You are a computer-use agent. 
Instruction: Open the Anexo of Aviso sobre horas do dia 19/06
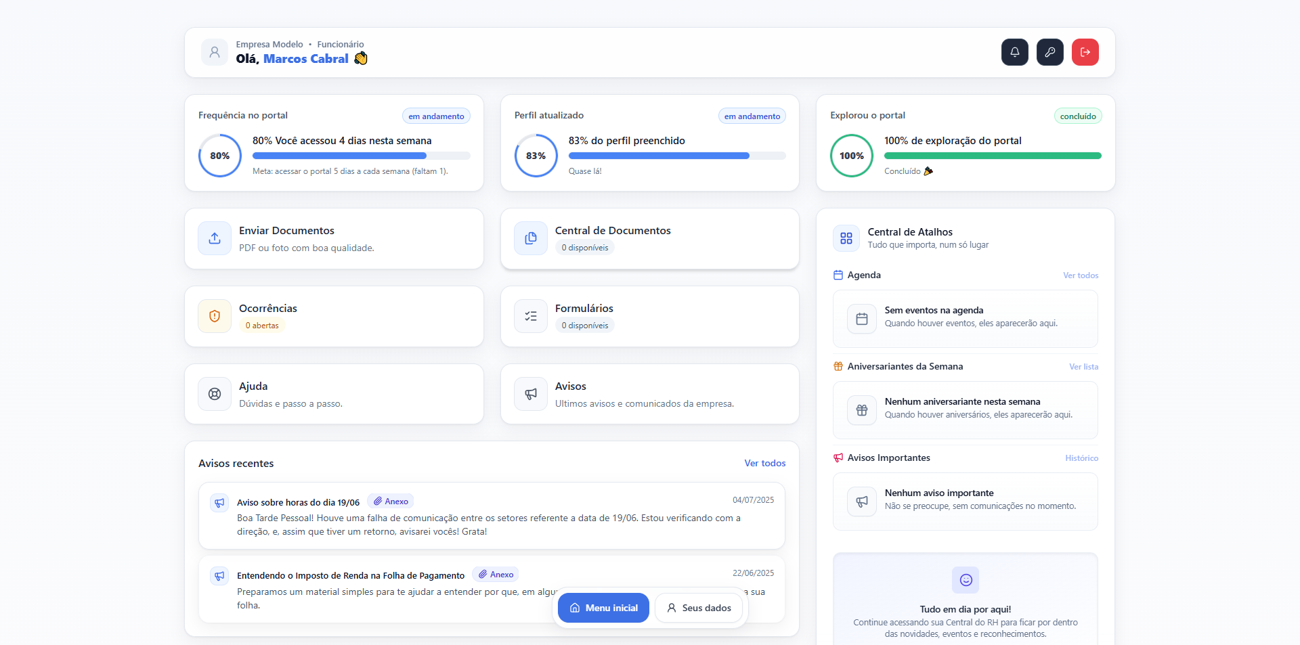point(389,501)
